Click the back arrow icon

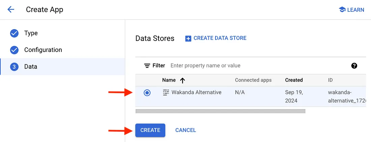click(x=11, y=9)
